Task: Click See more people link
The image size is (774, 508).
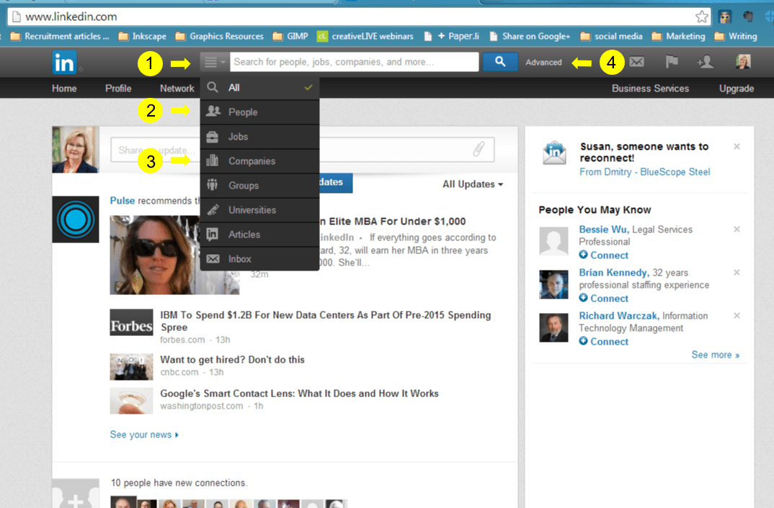Action: (715, 355)
